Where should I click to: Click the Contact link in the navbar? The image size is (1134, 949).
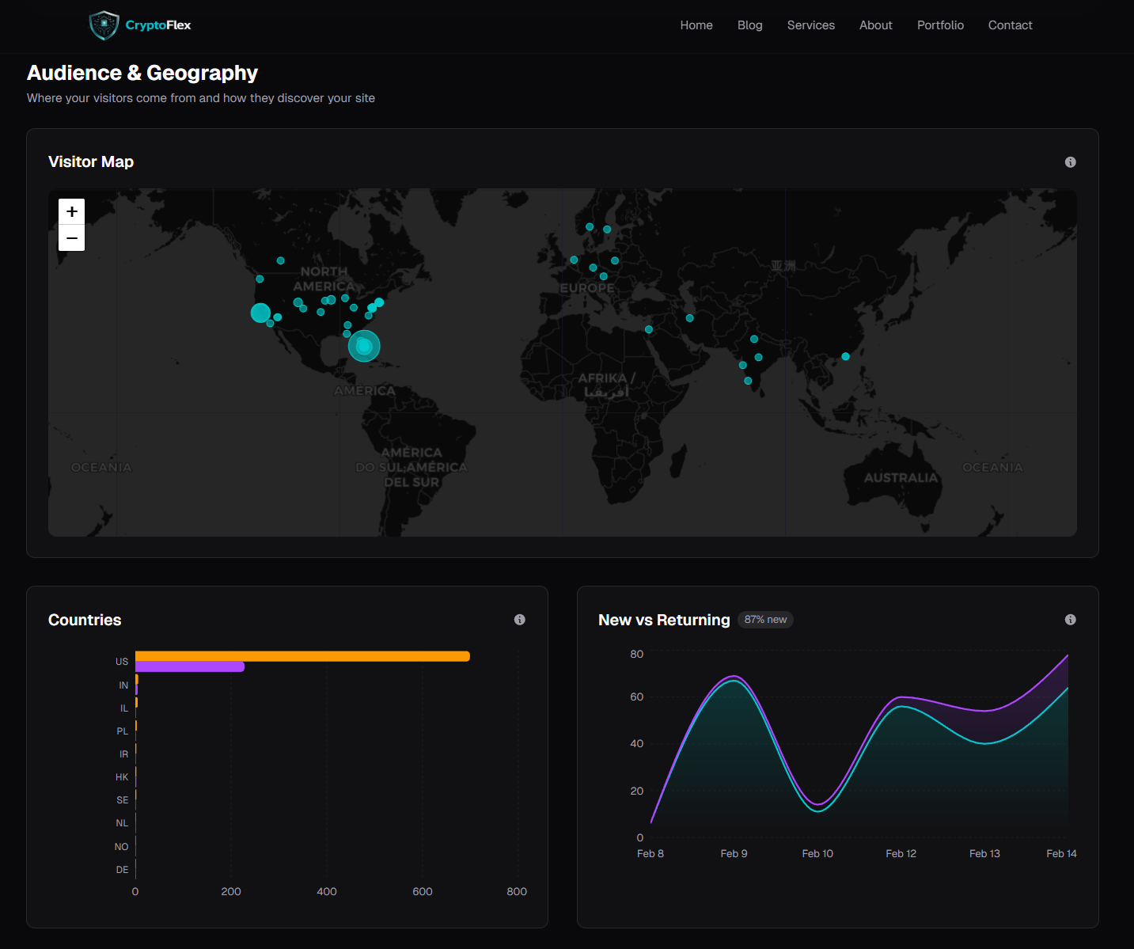[x=1010, y=25]
